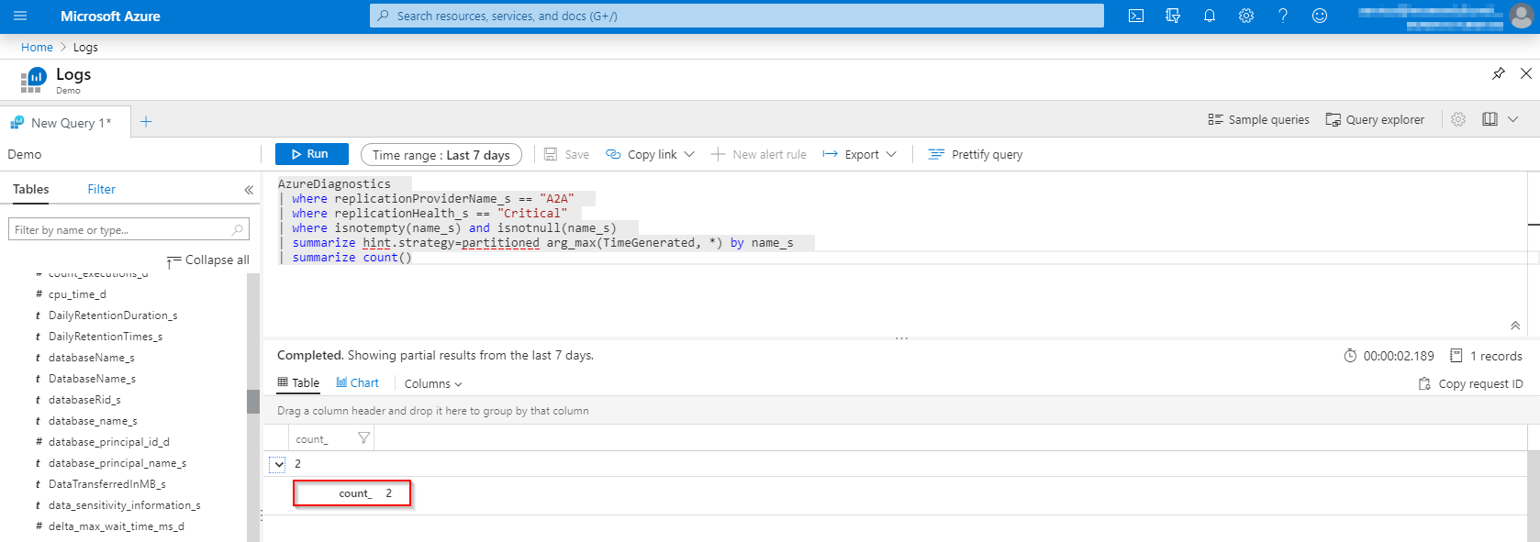This screenshot has height=542, width=1540.
Task: Switch to the Tables tab
Action: pyautogui.click(x=31, y=189)
